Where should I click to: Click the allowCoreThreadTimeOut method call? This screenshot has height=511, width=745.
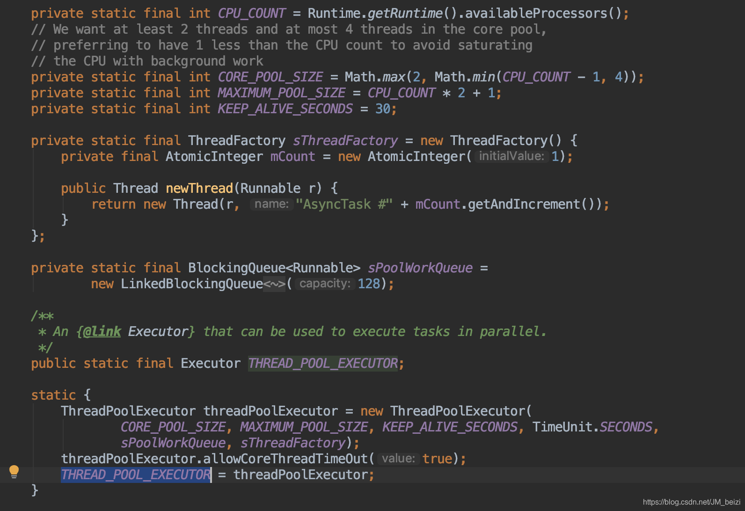click(285, 459)
